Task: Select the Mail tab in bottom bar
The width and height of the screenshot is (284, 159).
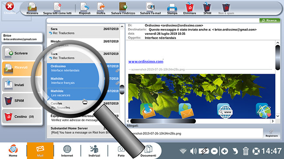Action: tap(40, 151)
